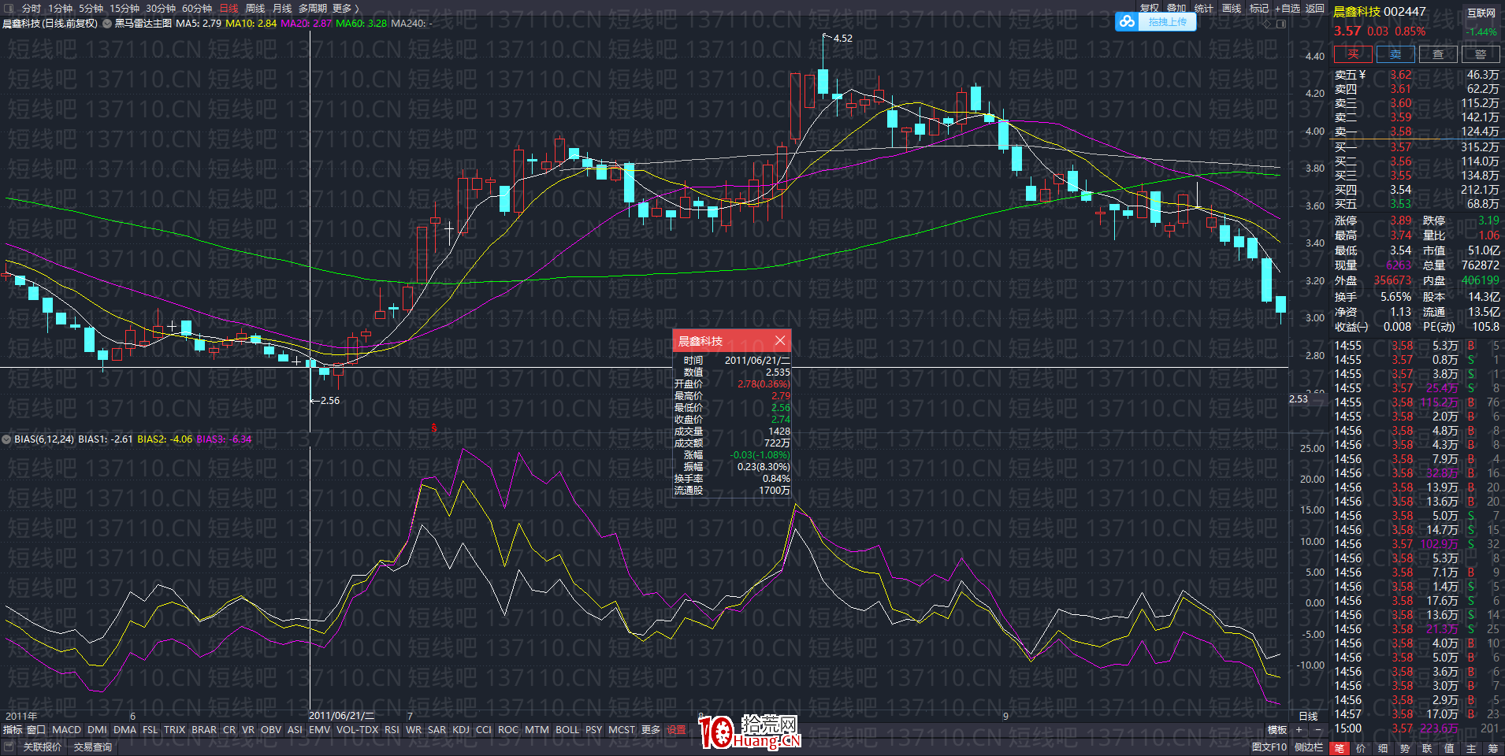
Task: Open the 模板 template menu
Action: (1277, 730)
